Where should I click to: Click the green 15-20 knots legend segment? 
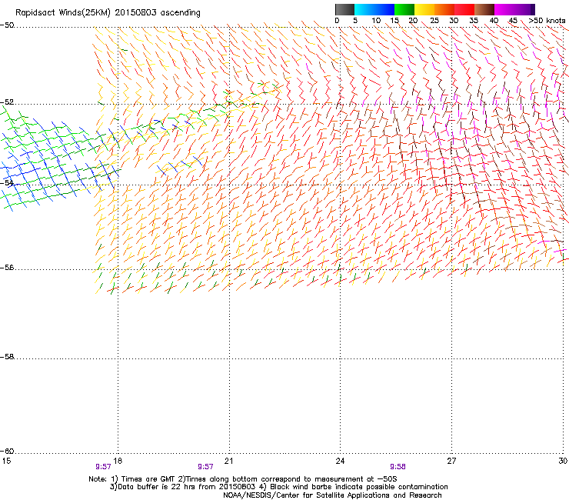click(x=404, y=9)
